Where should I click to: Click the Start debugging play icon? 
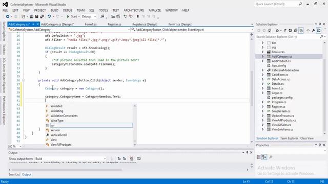[x=68, y=16]
